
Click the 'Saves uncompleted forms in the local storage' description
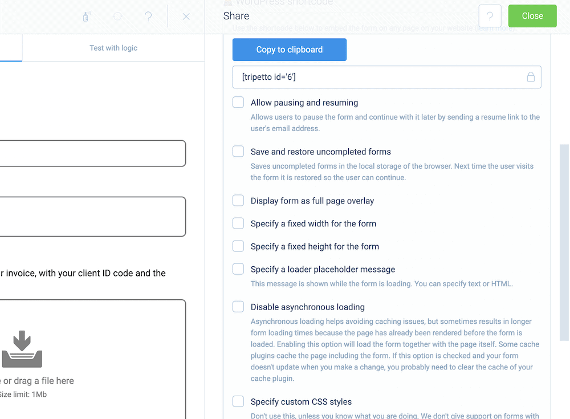392,172
